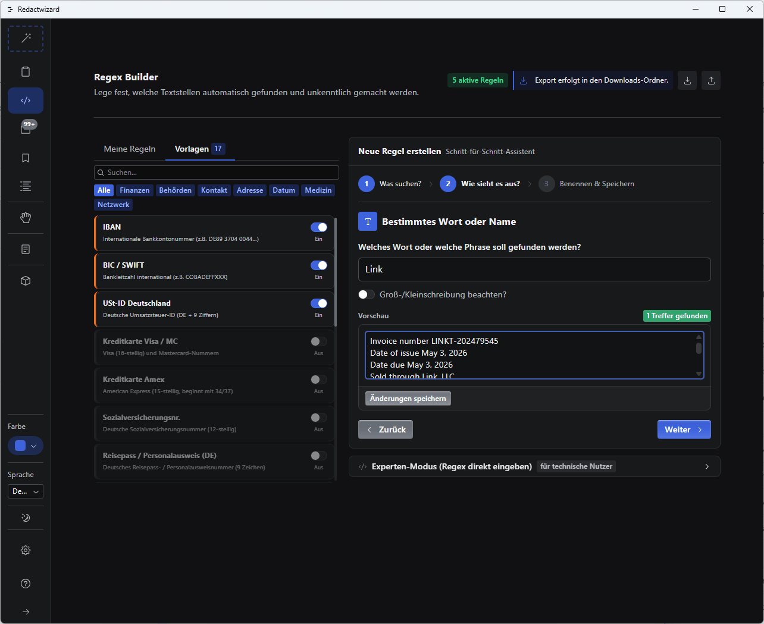Open the bookmark icon in the sidebar
The image size is (764, 624).
coord(26,158)
